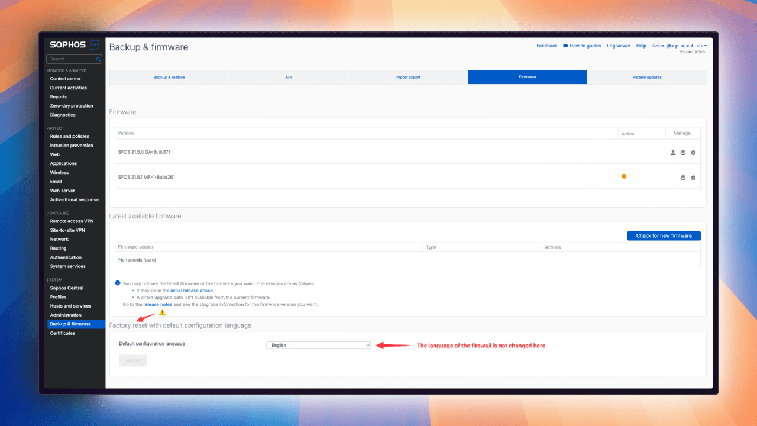The height and width of the screenshot is (426, 757).
Task: Navigate to Routing
Action: (x=58, y=248)
